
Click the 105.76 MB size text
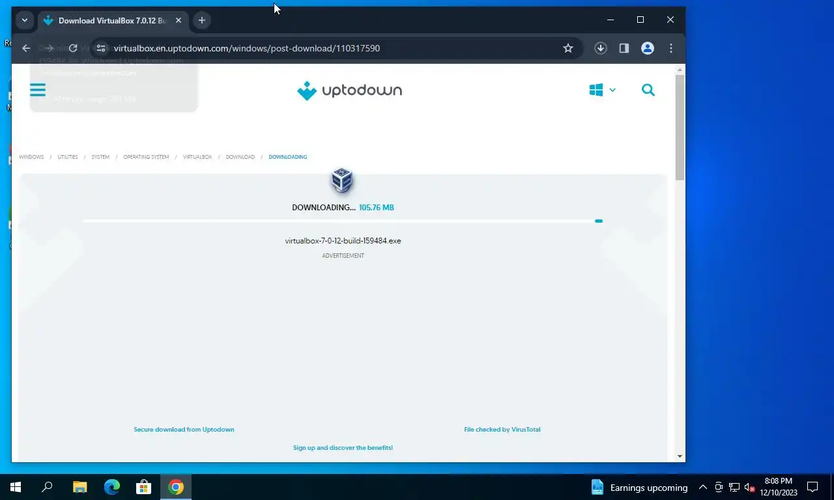377,208
